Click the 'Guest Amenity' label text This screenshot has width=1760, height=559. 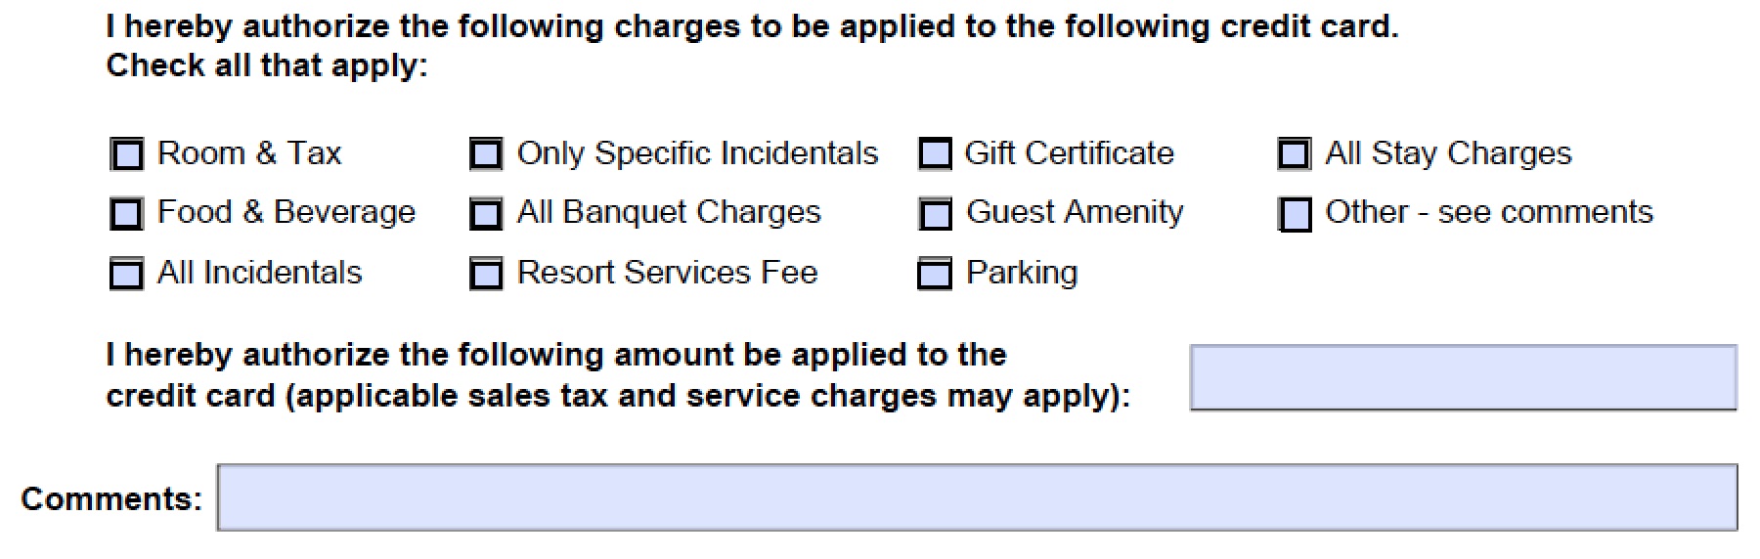tap(1075, 212)
